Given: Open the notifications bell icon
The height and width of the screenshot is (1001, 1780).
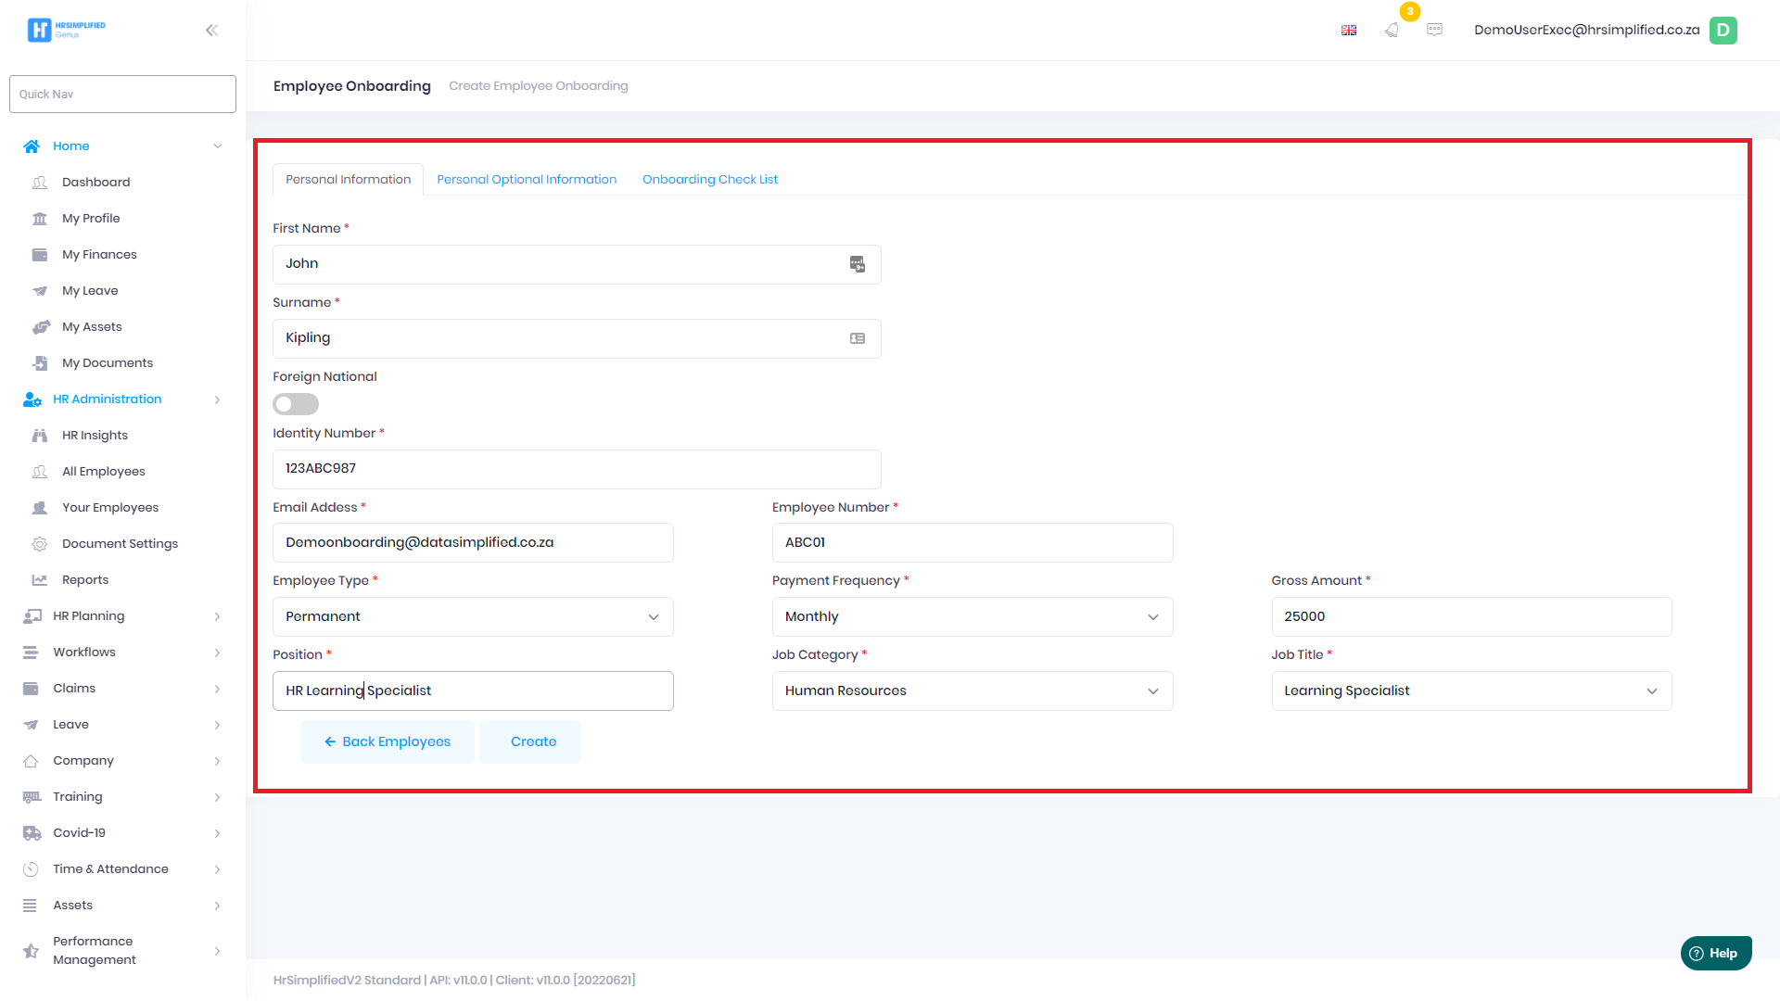Looking at the screenshot, I should pyautogui.click(x=1392, y=30).
